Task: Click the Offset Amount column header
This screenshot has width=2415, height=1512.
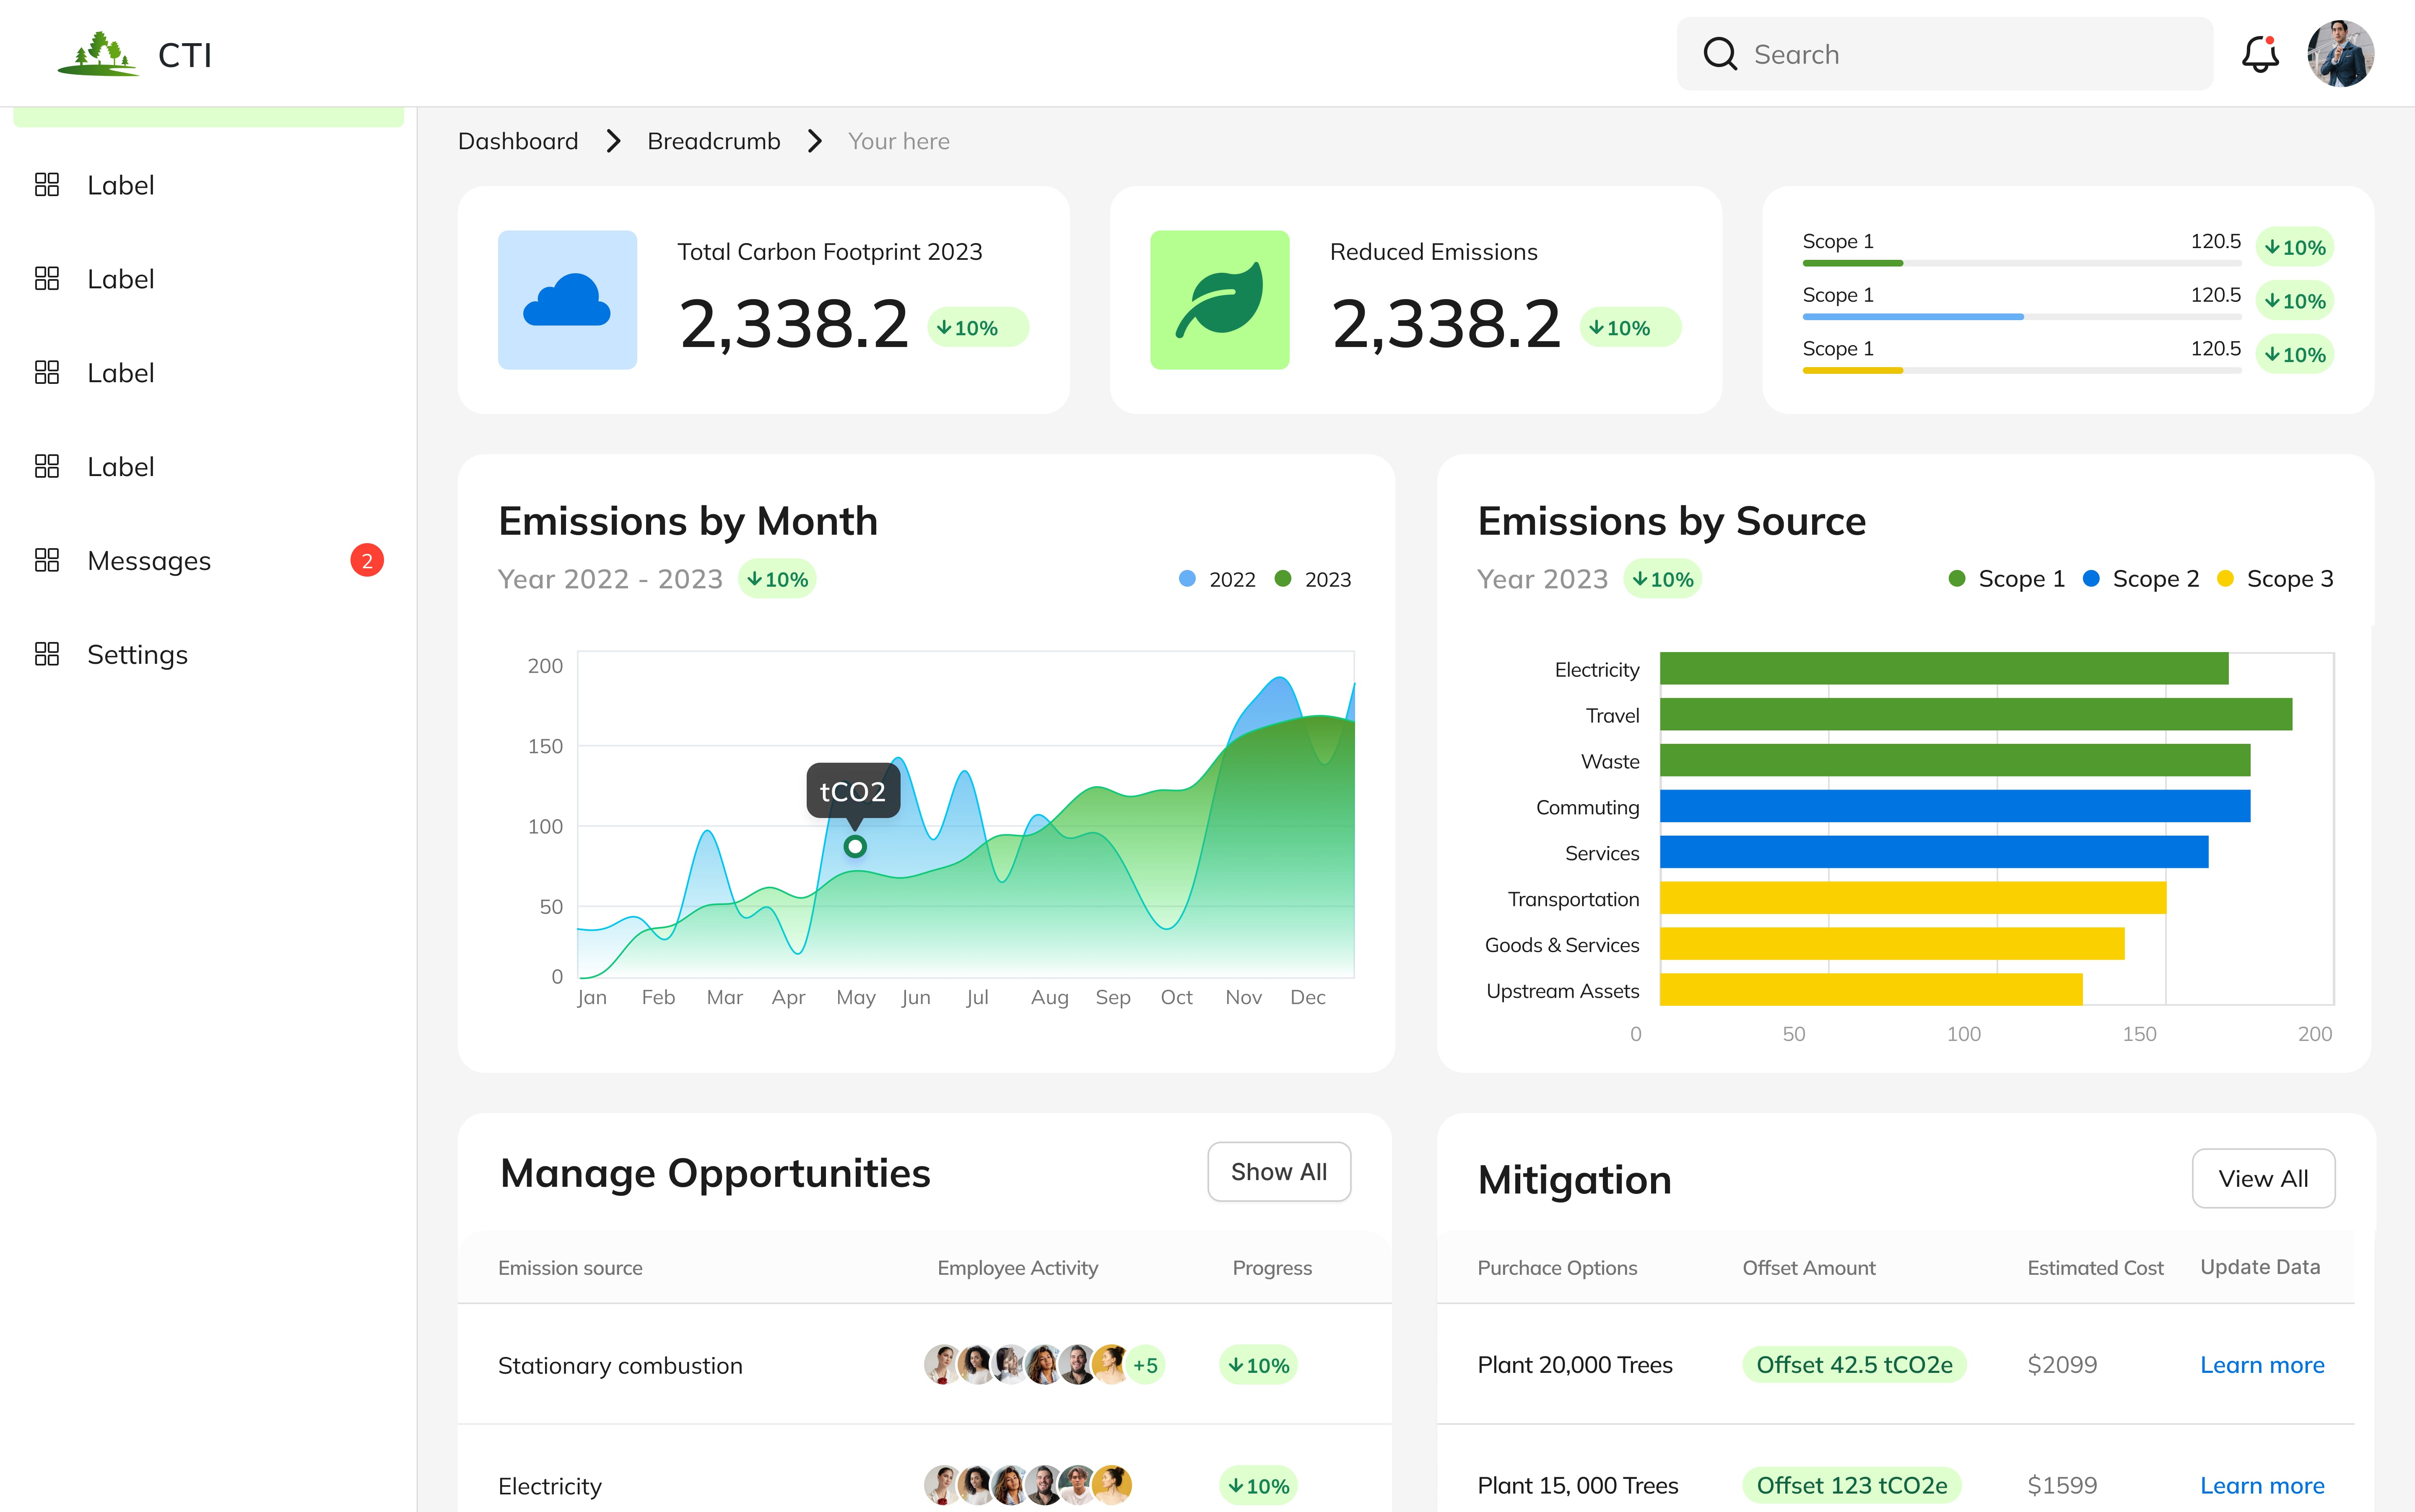Action: (x=1809, y=1268)
